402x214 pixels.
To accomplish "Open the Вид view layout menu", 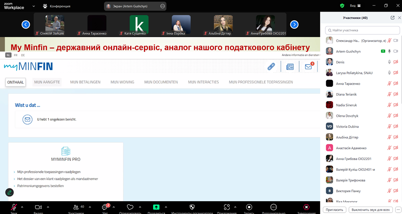I will pos(355,6).
